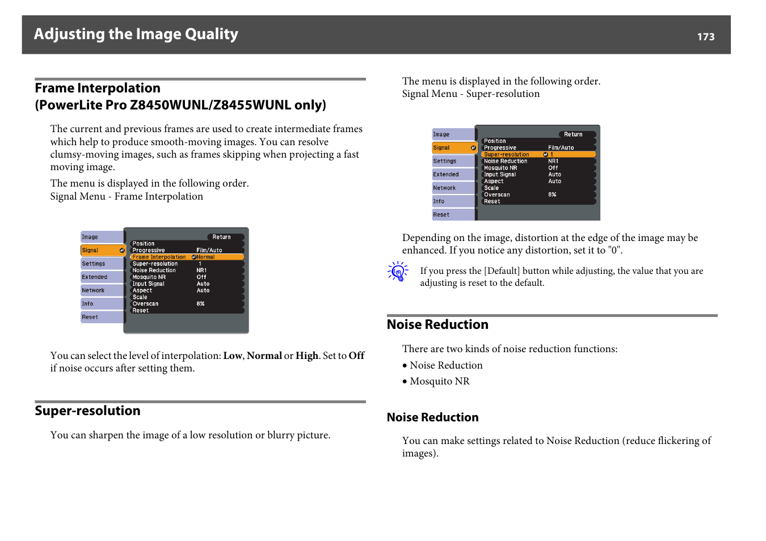Click the bold word Low in interpolation sentence

tap(233, 356)
